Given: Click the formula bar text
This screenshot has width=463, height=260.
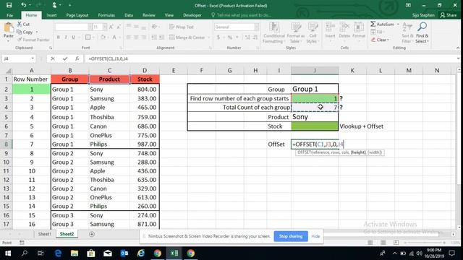Looking at the screenshot, I should pyautogui.click(x=108, y=58).
